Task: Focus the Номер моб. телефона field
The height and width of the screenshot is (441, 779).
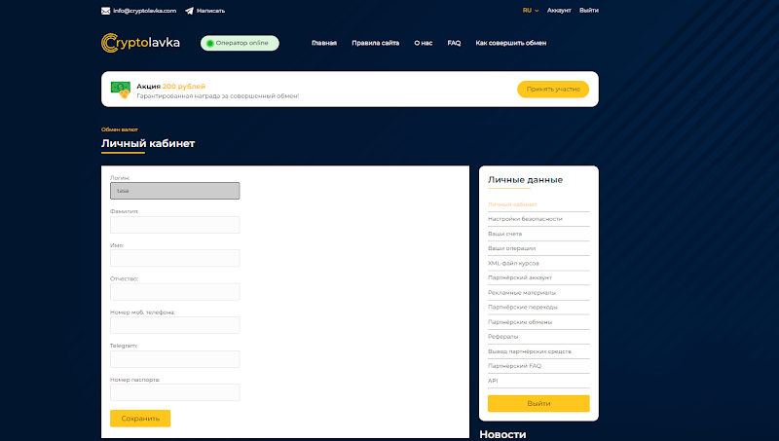Action: coord(175,325)
